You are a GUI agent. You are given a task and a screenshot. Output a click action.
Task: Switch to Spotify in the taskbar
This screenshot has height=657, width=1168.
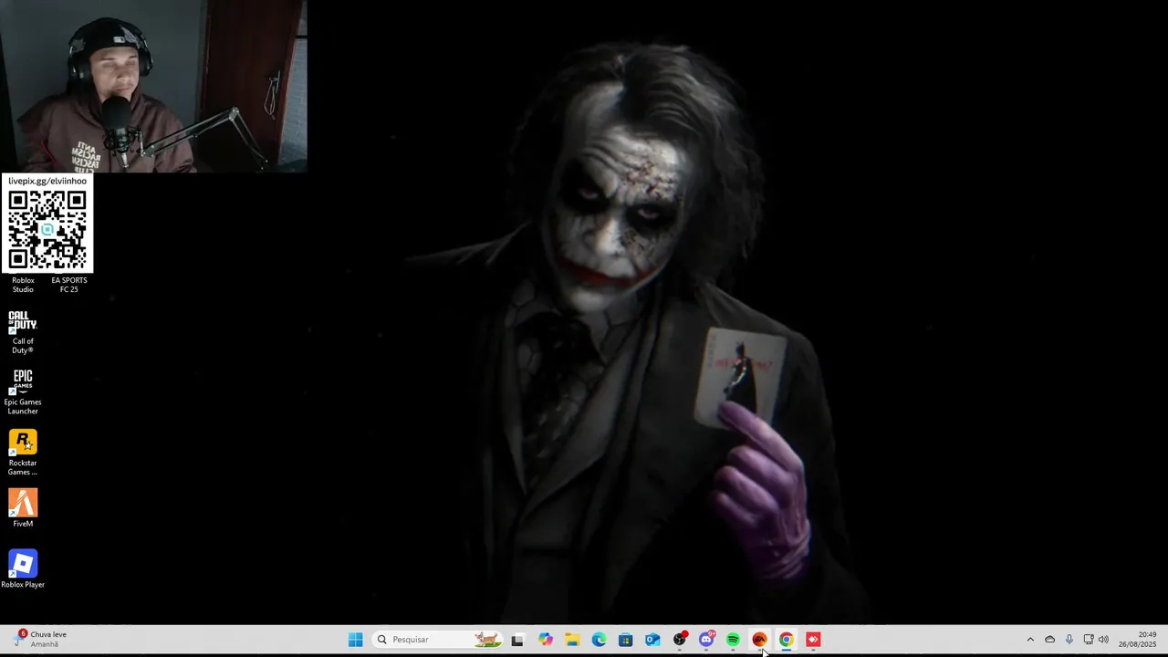(733, 640)
